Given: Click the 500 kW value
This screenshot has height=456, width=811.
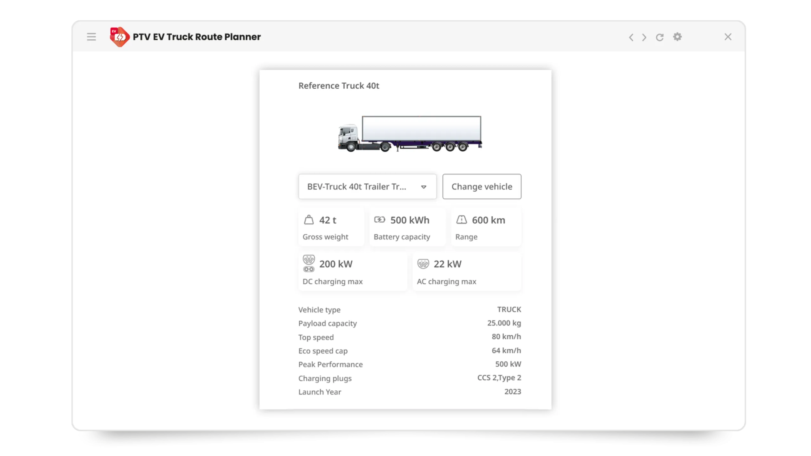Looking at the screenshot, I should coord(508,364).
